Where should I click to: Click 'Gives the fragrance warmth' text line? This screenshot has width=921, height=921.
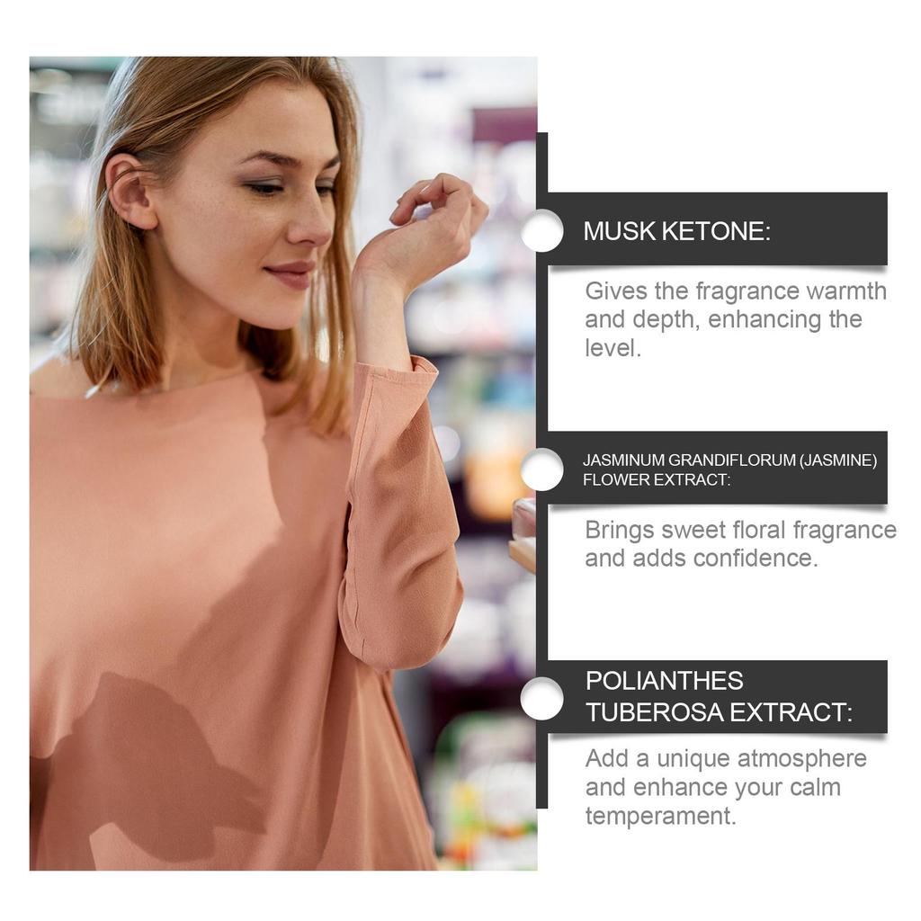pos(736,291)
